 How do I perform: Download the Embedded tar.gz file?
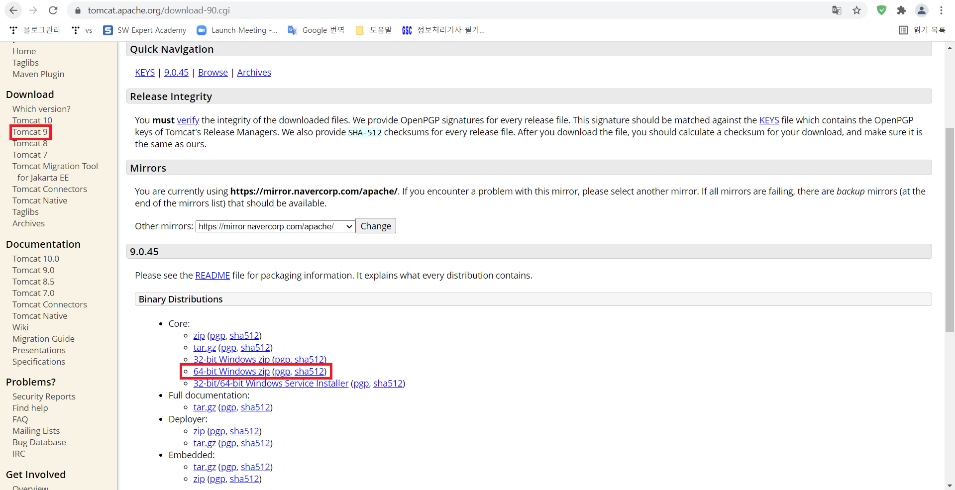point(205,467)
